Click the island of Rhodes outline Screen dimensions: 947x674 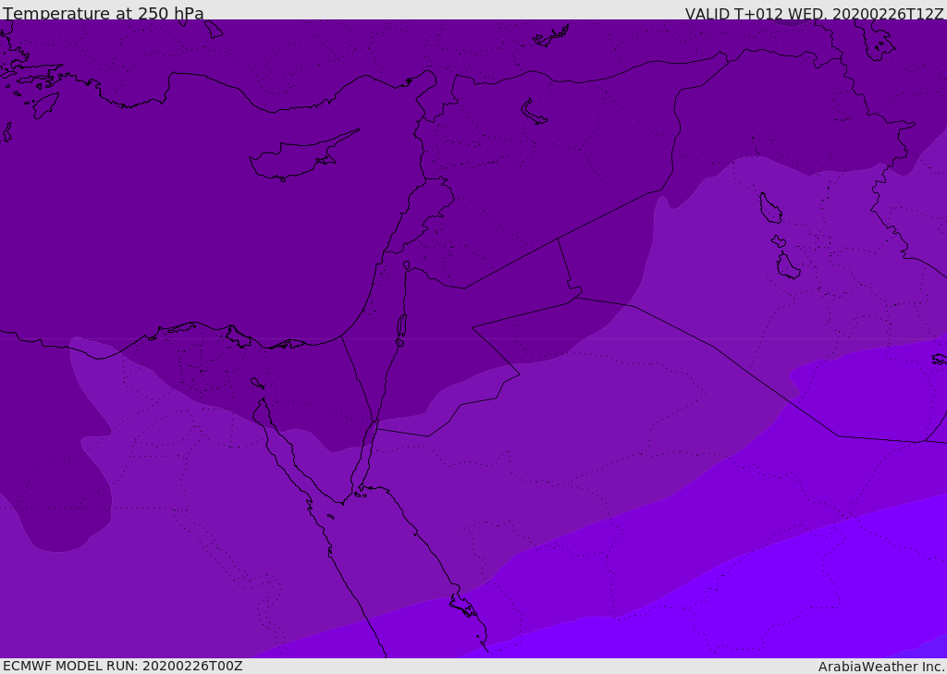[45, 105]
